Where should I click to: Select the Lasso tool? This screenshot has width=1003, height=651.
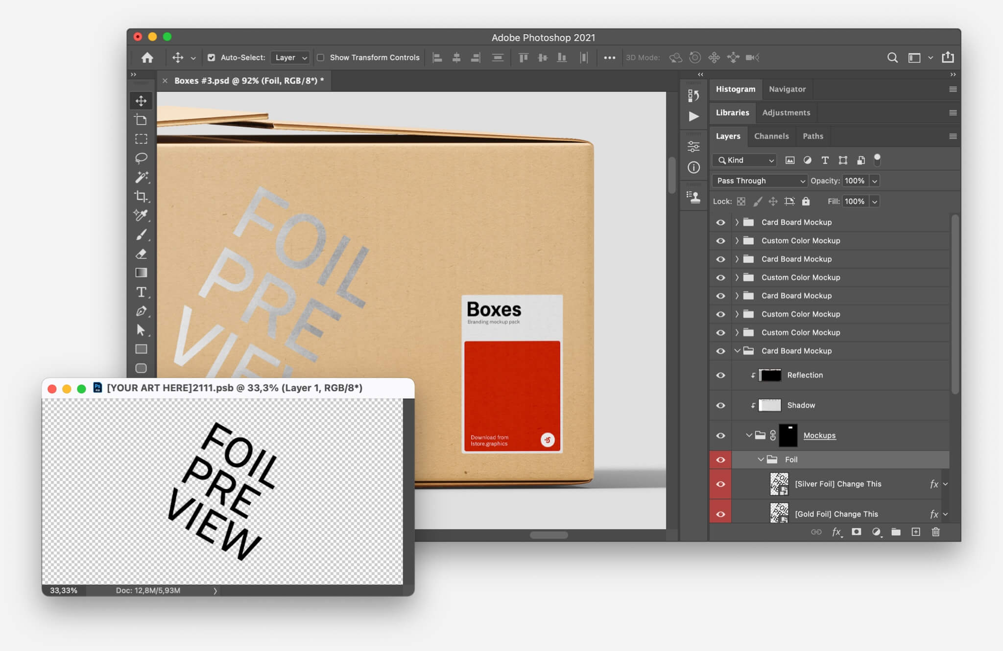tap(141, 158)
